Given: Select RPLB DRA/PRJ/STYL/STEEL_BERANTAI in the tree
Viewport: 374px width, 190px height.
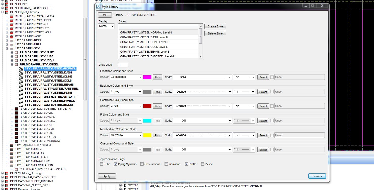Looking at the screenshot, I should (x=45, y=109).
